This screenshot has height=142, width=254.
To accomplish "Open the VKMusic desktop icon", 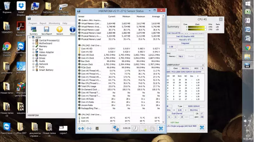I will coord(21,68).
